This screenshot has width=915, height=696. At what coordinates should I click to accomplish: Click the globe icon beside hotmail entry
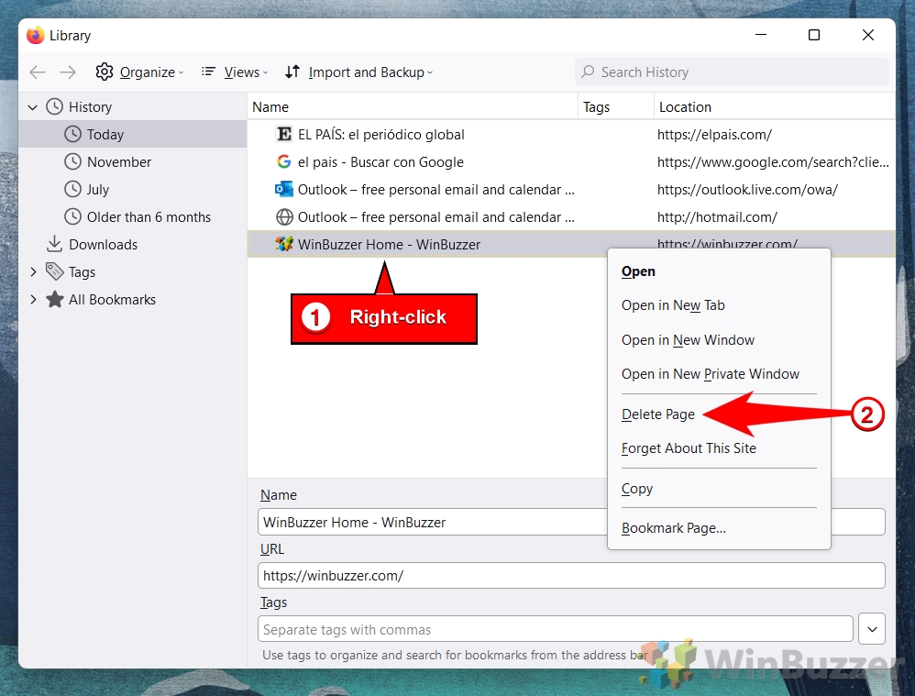pos(284,217)
